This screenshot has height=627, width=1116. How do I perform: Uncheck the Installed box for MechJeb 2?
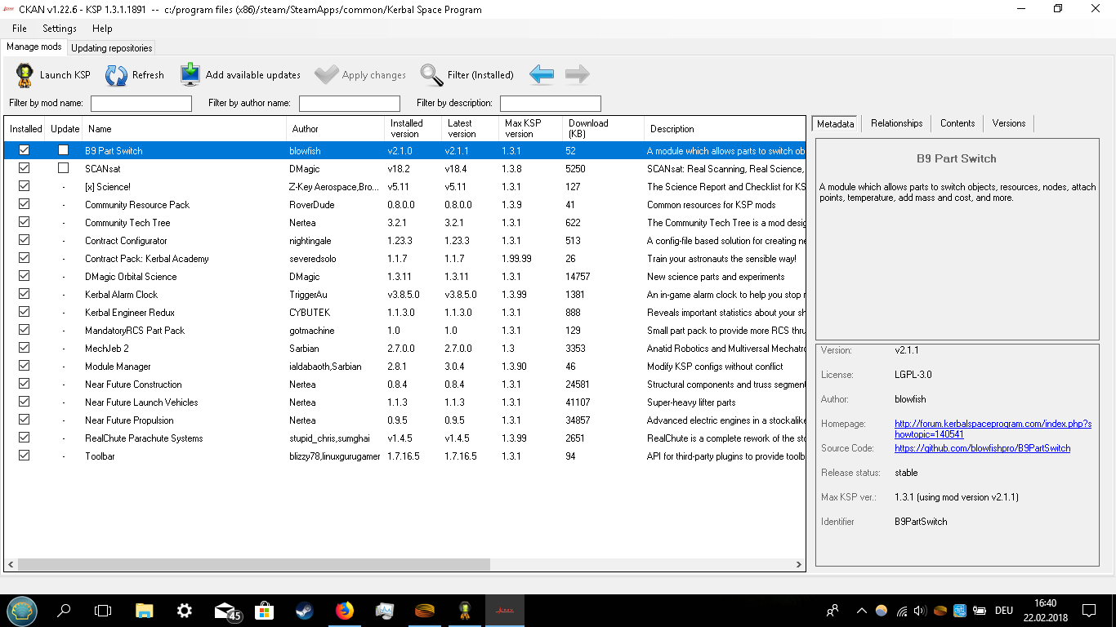(25, 348)
